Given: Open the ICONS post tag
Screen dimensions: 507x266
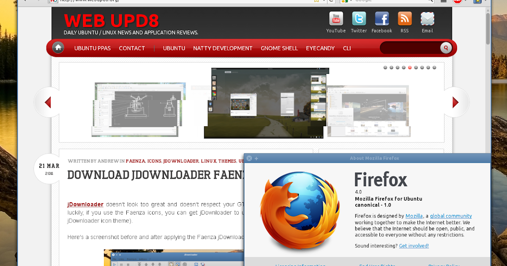Looking at the screenshot, I should [x=154, y=161].
